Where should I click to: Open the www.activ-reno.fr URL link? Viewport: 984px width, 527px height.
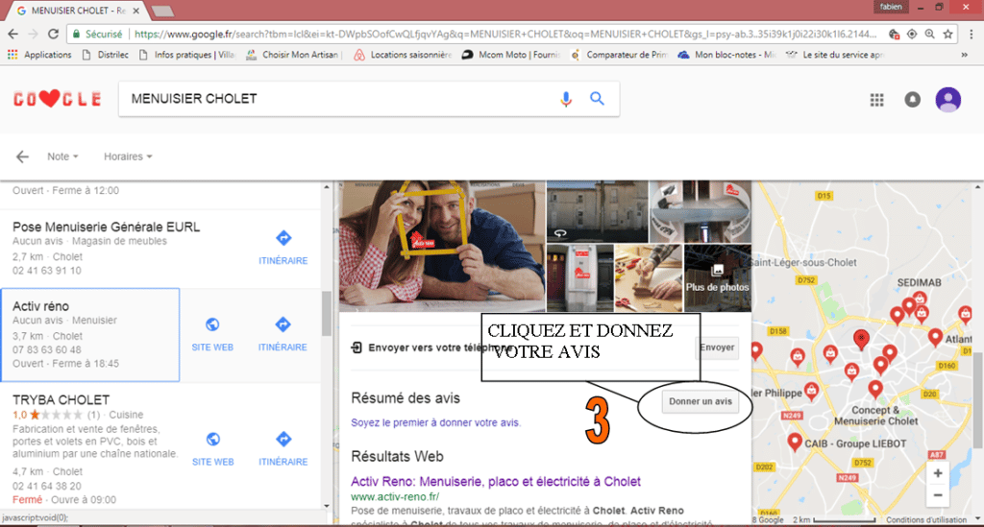tap(395, 497)
